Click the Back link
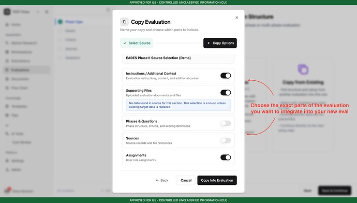This screenshot has width=357, height=203. 162,180
